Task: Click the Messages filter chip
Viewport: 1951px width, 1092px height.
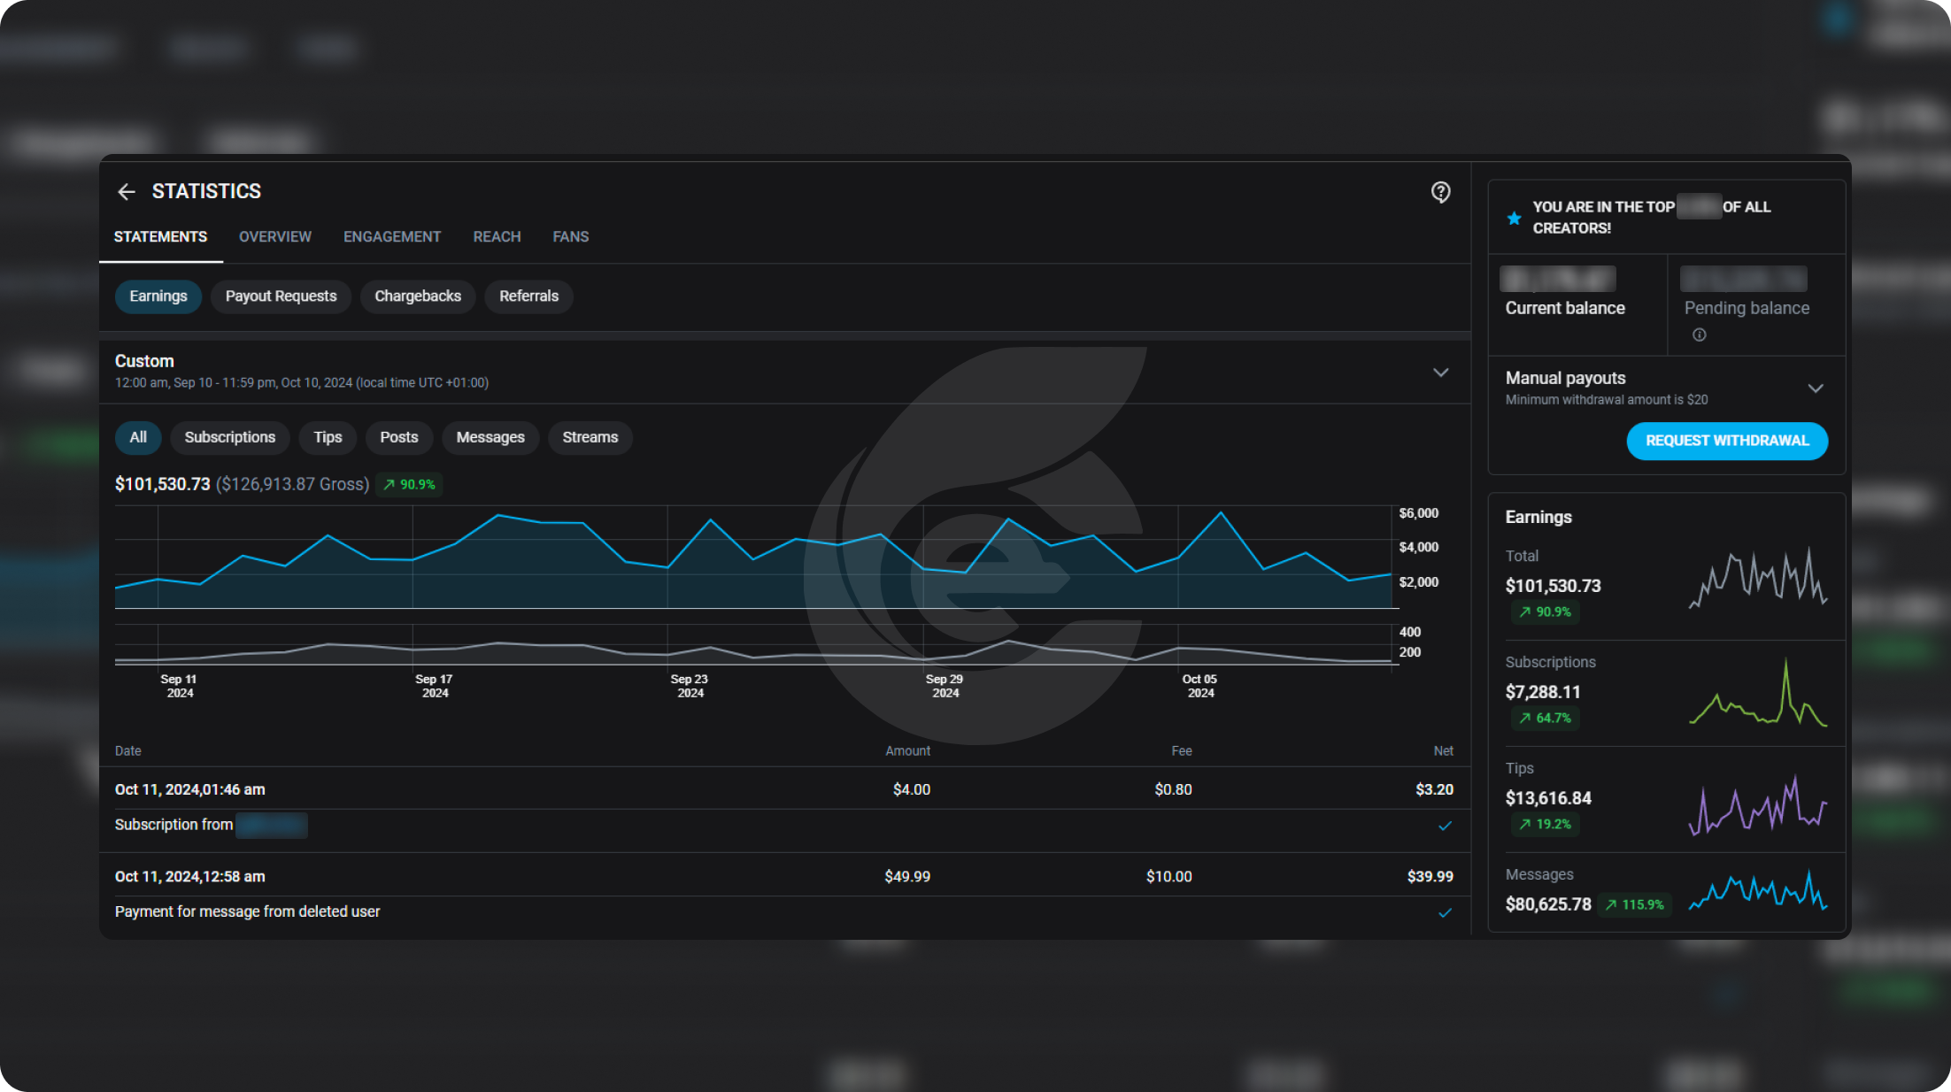Action: point(490,437)
